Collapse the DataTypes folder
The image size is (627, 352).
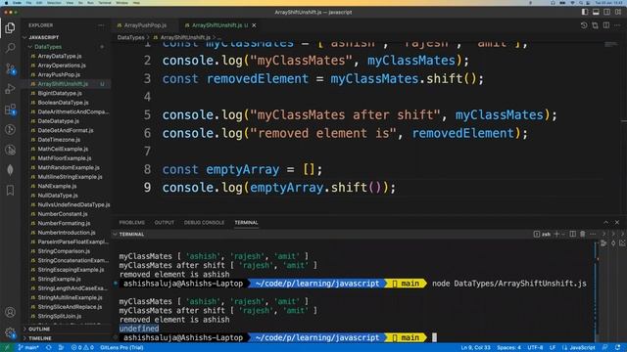[47, 47]
